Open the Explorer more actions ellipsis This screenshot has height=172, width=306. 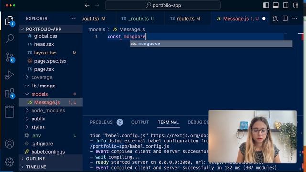point(74,19)
